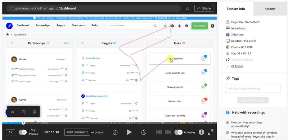Open the Partnerships column filter
Image resolution: width=288 pixels, height=140 pixels.
[12, 43]
